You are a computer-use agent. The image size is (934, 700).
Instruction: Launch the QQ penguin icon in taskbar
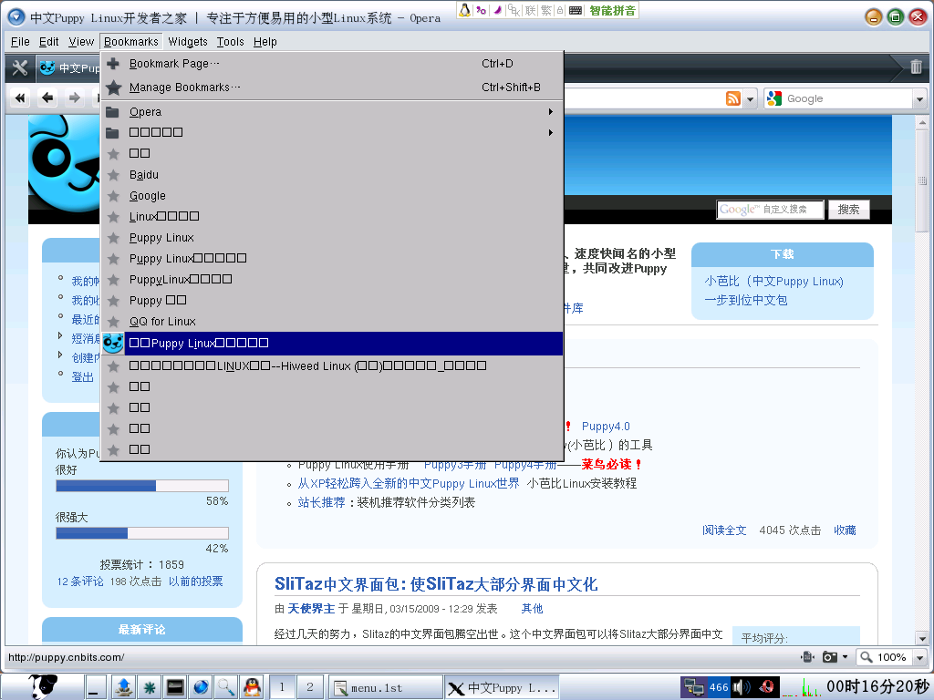click(253, 687)
